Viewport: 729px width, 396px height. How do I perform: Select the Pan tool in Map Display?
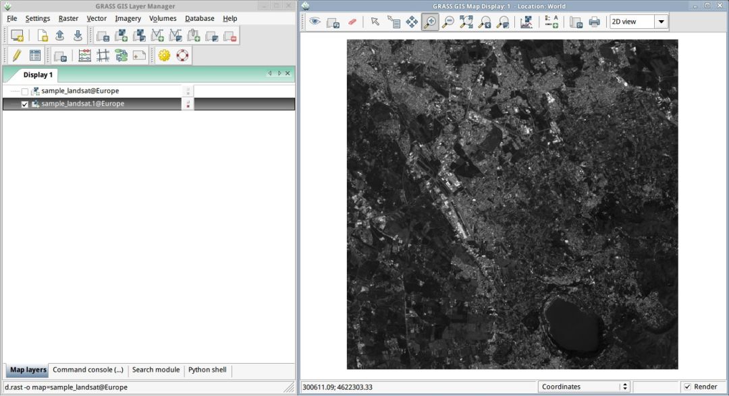point(410,22)
